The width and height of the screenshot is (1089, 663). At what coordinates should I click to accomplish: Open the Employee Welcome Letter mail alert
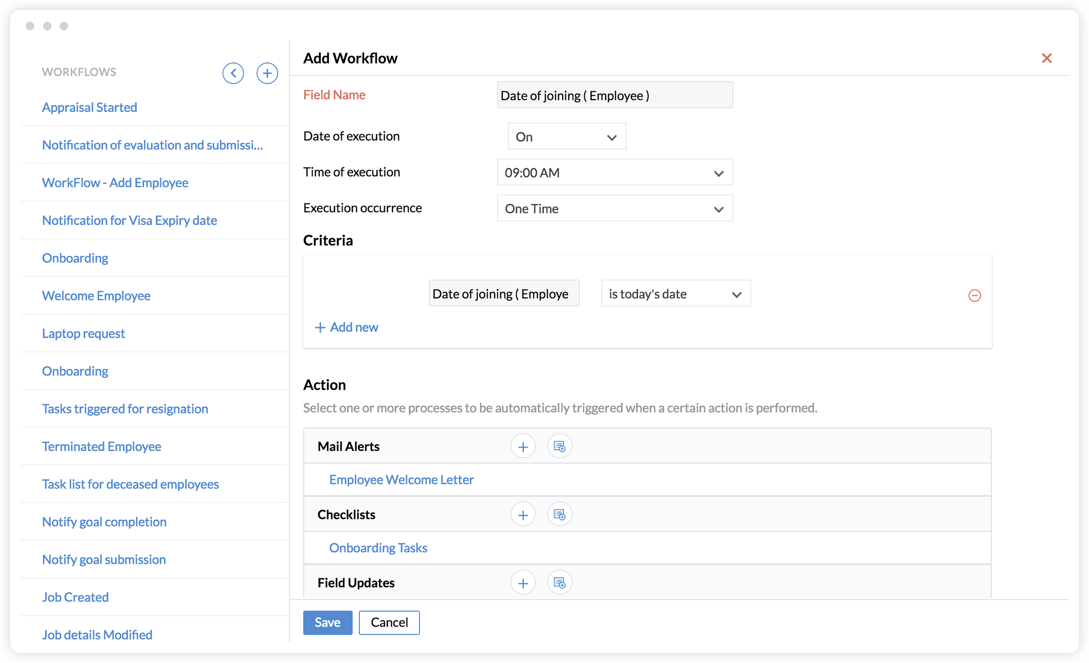pyautogui.click(x=401, y=480)
